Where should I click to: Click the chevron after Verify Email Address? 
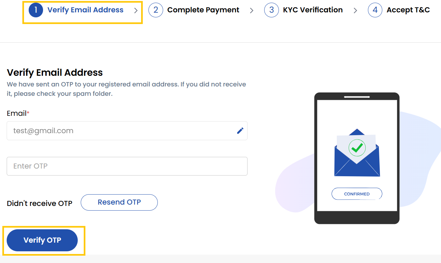pyautogui.click(x=136, y=11)
